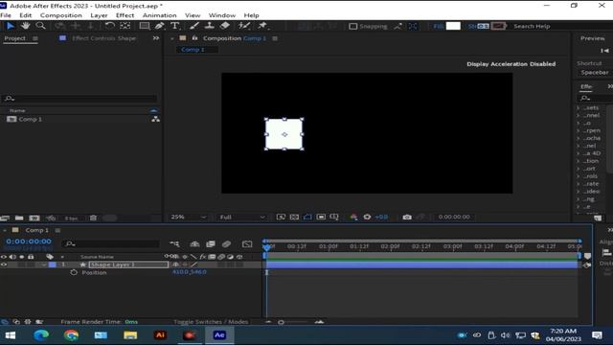Open the Spacebar shortcut dropdown in Preview
This screenshot has height=345, width=613.
click(595, 73)
